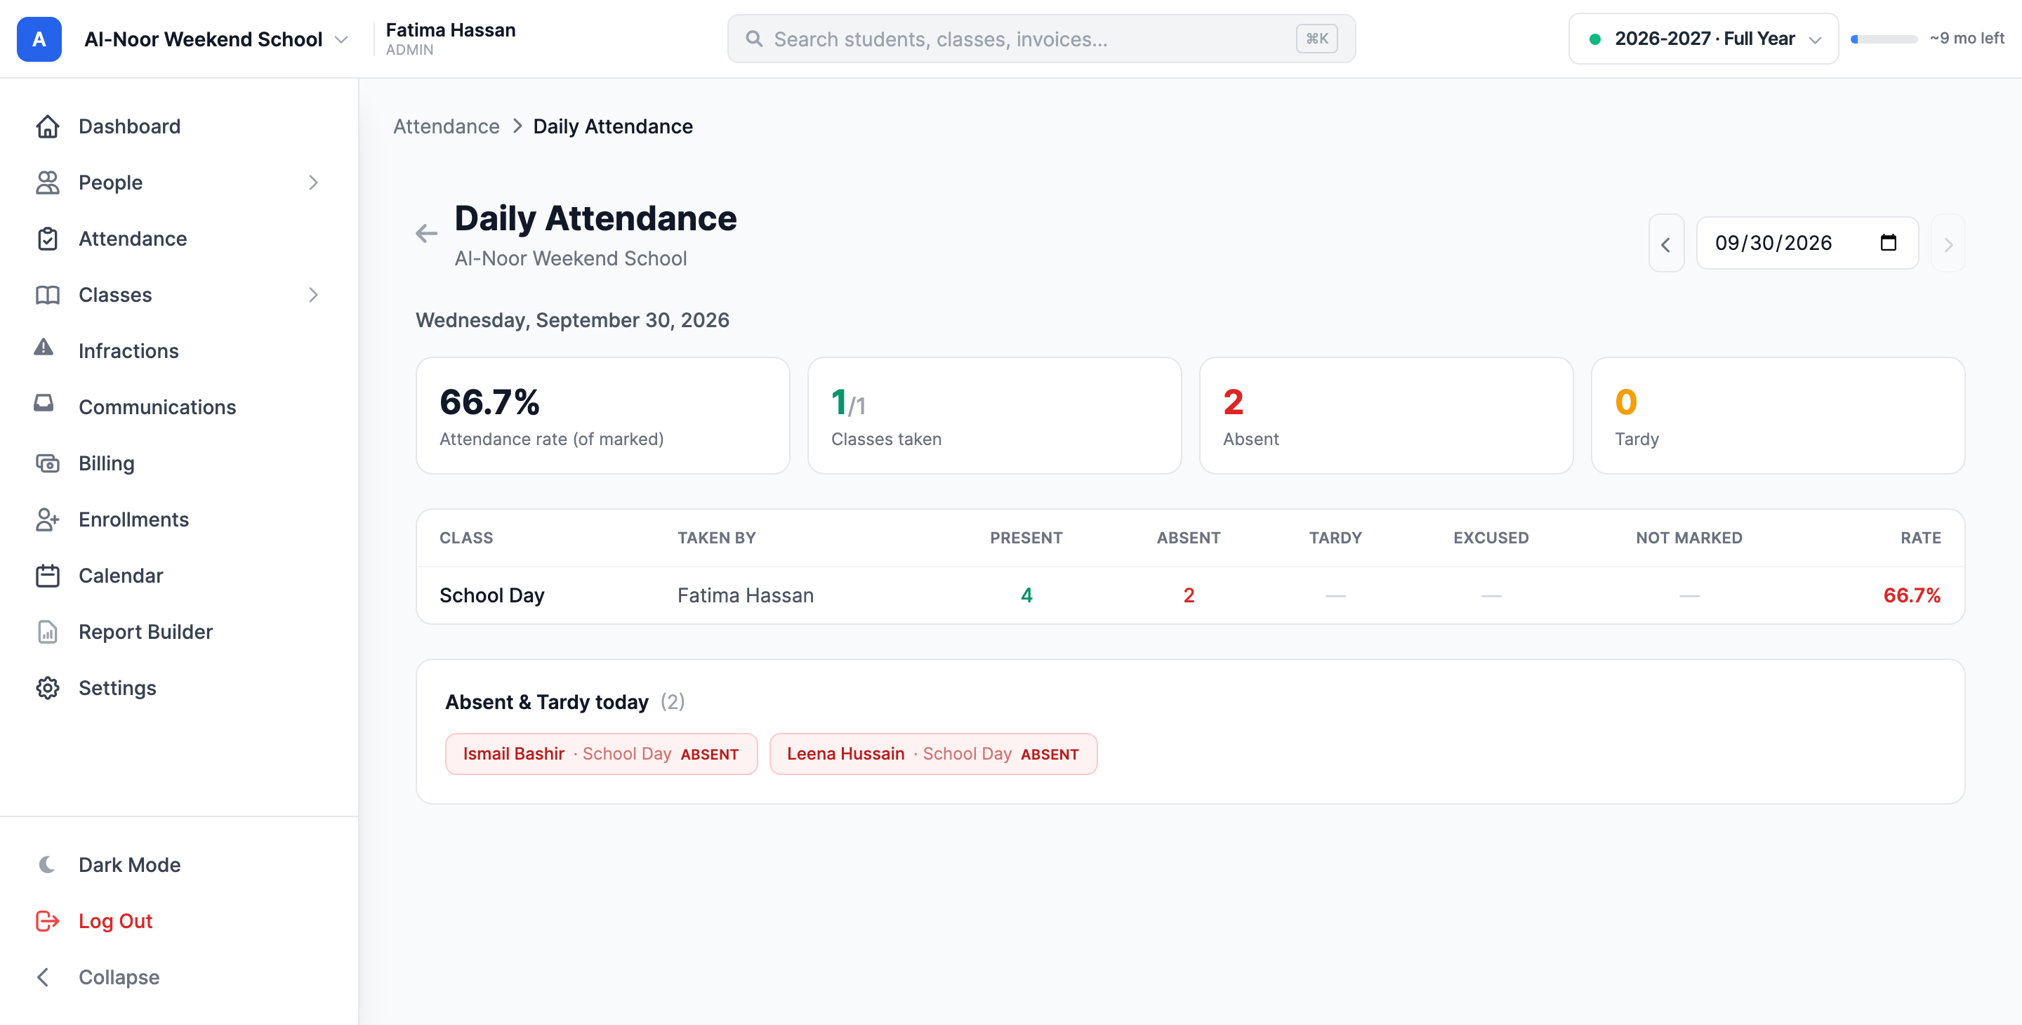Click the School Day class row

point(1190,595)
